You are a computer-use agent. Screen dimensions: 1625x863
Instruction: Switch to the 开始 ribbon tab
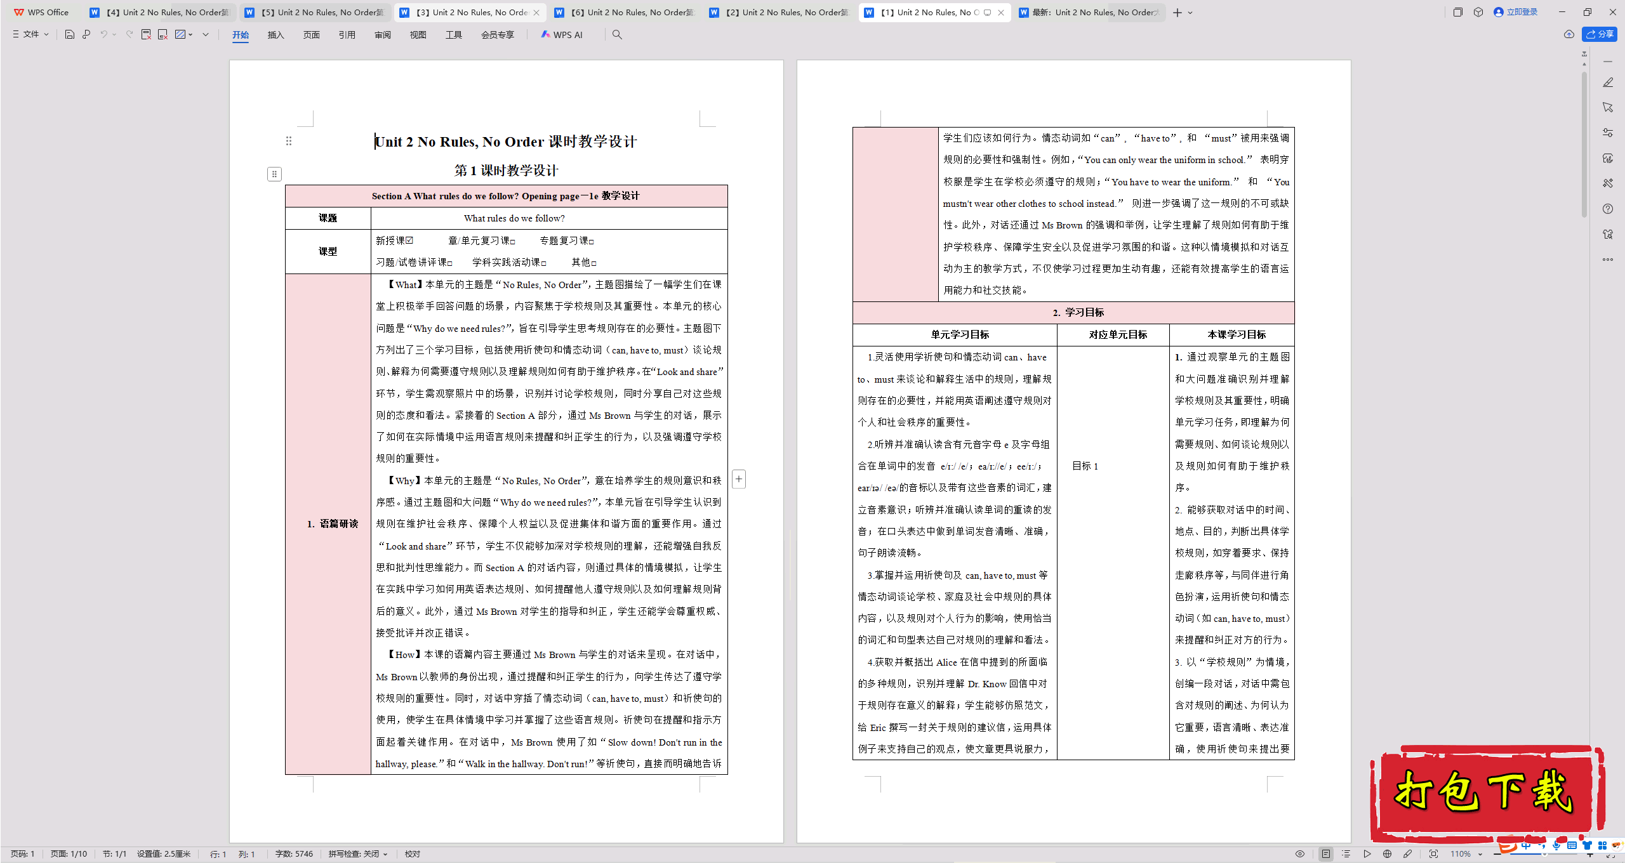241,35
